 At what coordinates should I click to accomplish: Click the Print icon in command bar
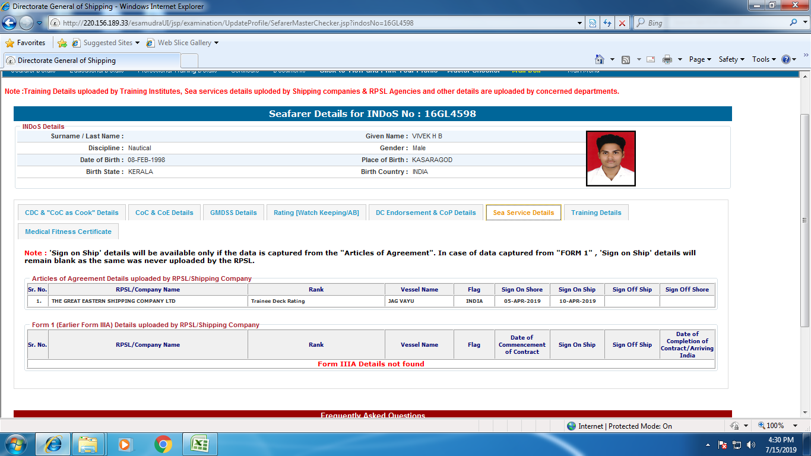pos(667,59)
